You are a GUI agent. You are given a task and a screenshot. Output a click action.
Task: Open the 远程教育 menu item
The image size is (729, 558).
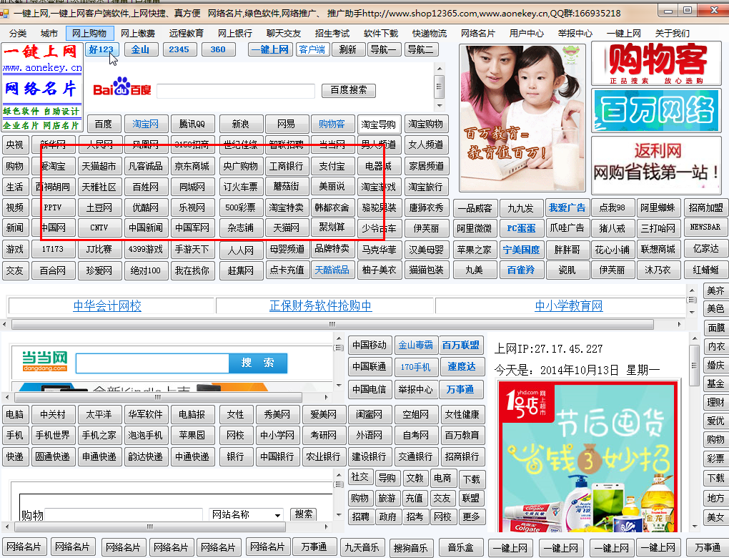pos(187,33)
